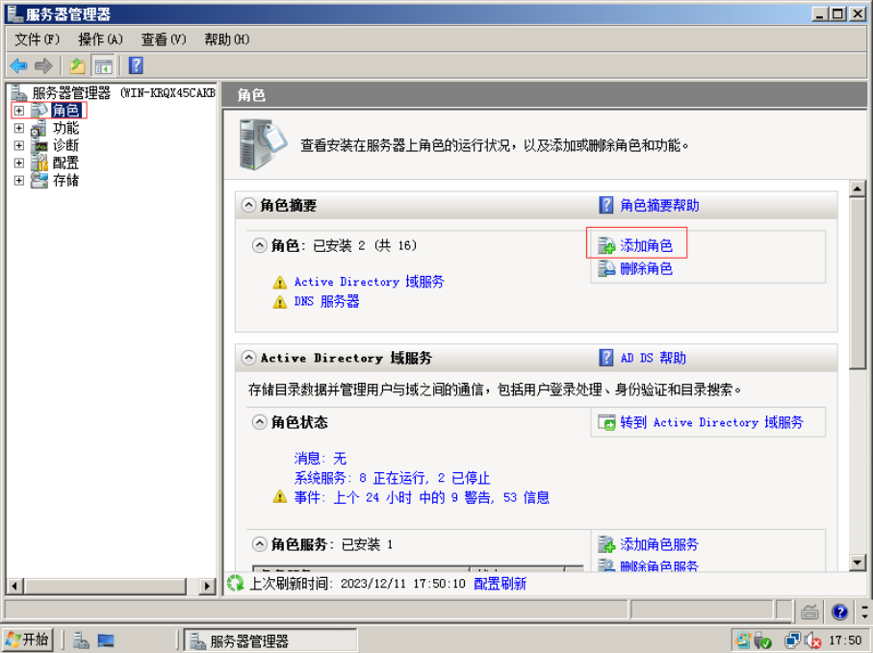The image size is (873, 653).
Task: Expand the 诊断 tree node
Action: 19,146
